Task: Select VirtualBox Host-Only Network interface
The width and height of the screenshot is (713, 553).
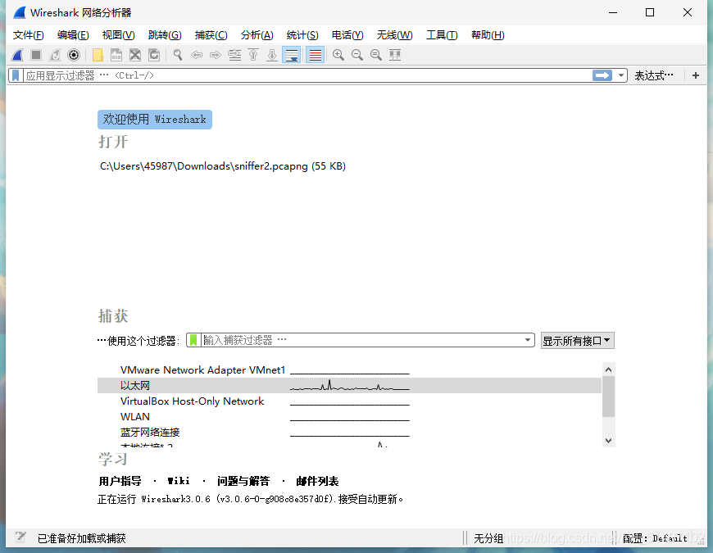Action: 349,401
